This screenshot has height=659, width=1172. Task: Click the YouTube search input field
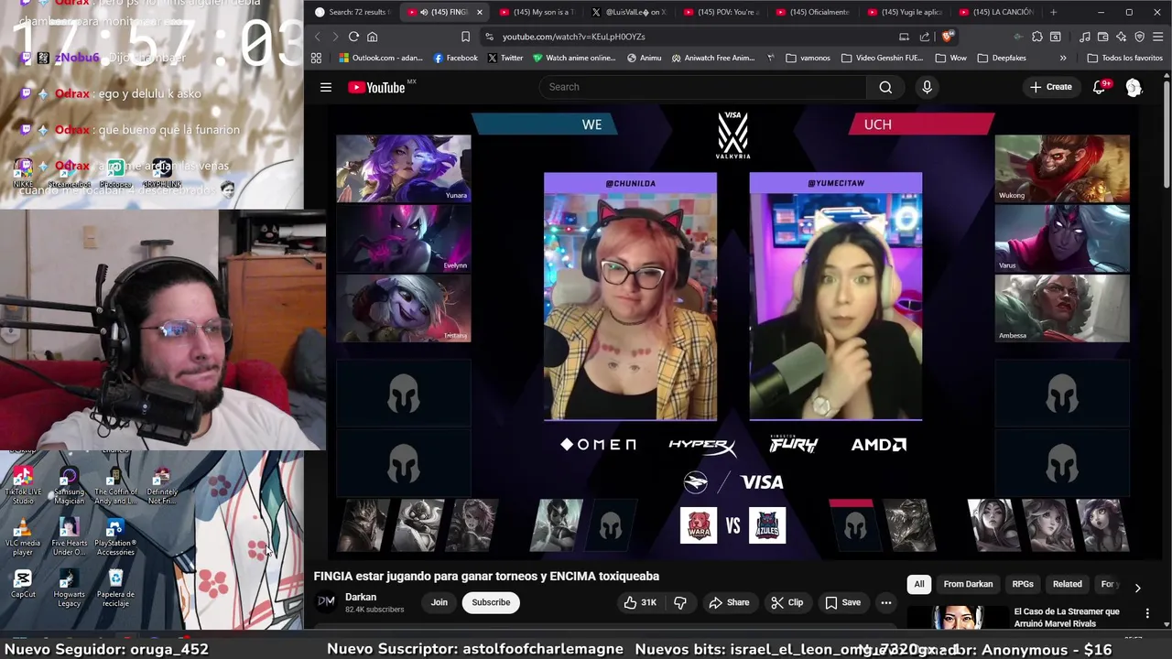pos(702,87)
